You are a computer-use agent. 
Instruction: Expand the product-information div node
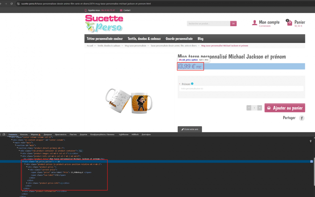coord(23,191)
